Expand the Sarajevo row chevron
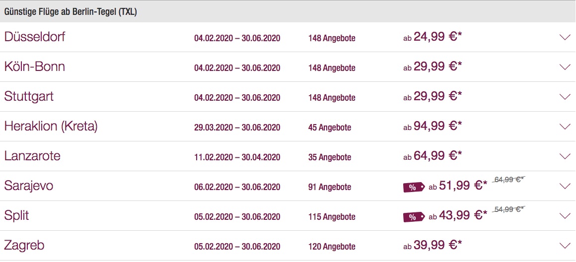The width and height of the screenshot is (576, 262). pyautogui.click(x=565, y=186)
